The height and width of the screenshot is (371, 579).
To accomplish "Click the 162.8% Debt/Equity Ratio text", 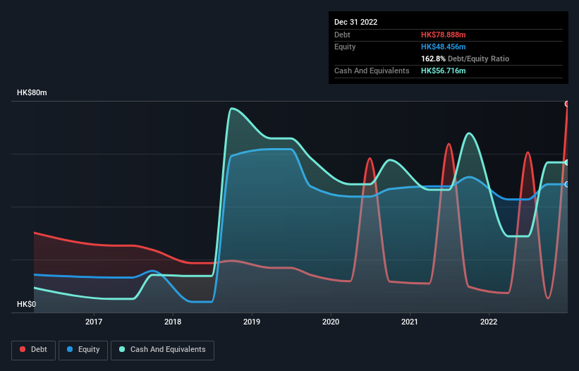I will click(465, 59).
